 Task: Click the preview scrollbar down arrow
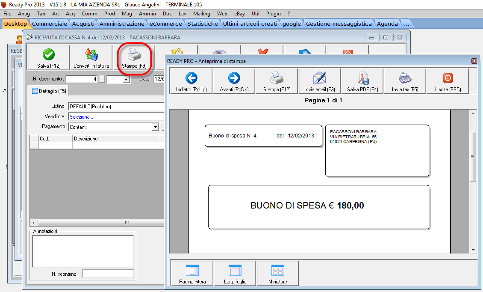[x=473, y=250]
